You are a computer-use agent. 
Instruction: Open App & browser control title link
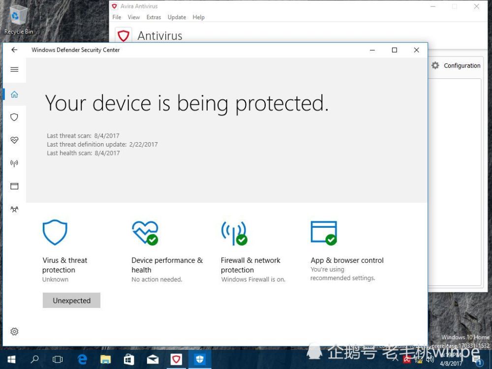[x=347, y=260]
